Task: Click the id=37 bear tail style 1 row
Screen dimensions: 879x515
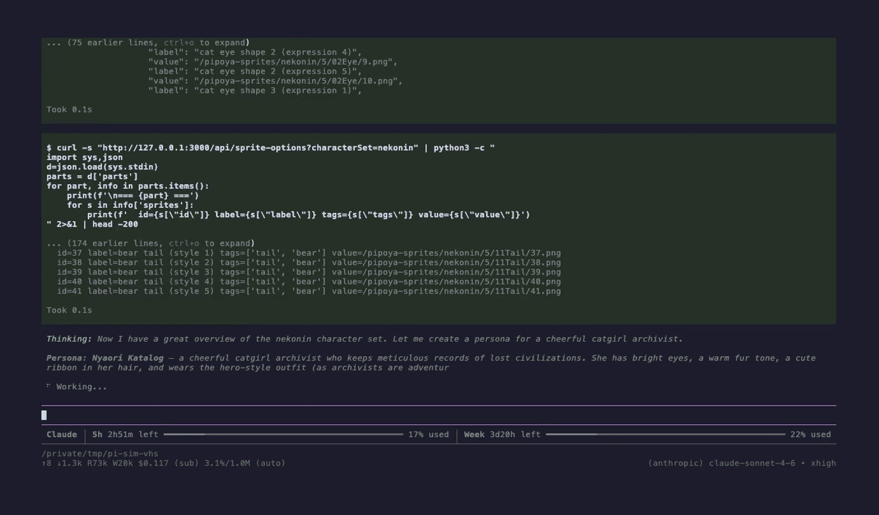Action: click(309, 253)
